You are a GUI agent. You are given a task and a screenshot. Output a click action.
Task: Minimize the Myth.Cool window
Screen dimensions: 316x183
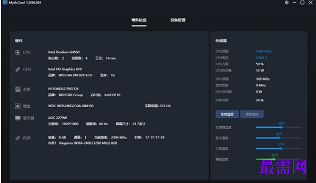tap(294, 3)
